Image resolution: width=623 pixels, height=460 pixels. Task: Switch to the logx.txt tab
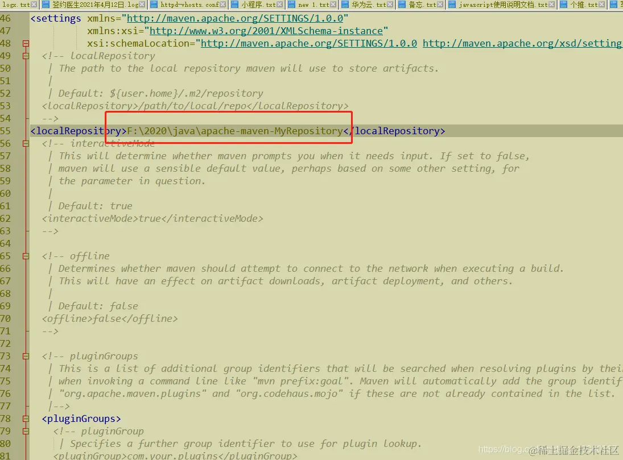[x=19, y=5]
